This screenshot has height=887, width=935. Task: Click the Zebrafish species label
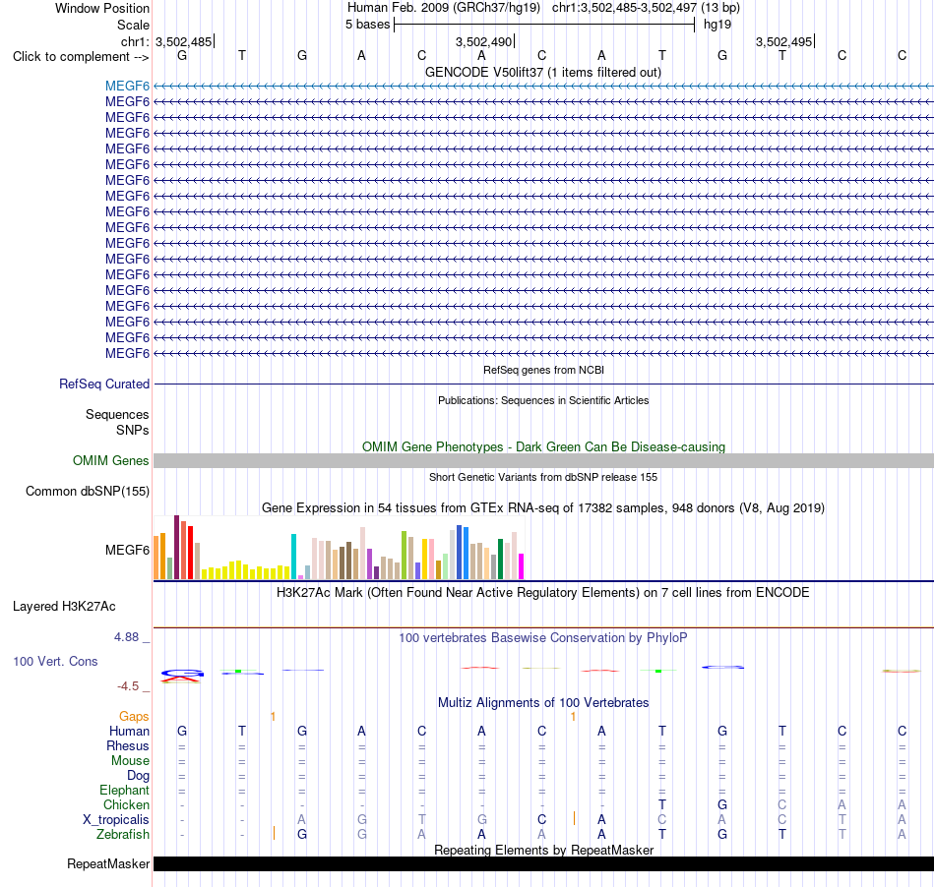123,835
